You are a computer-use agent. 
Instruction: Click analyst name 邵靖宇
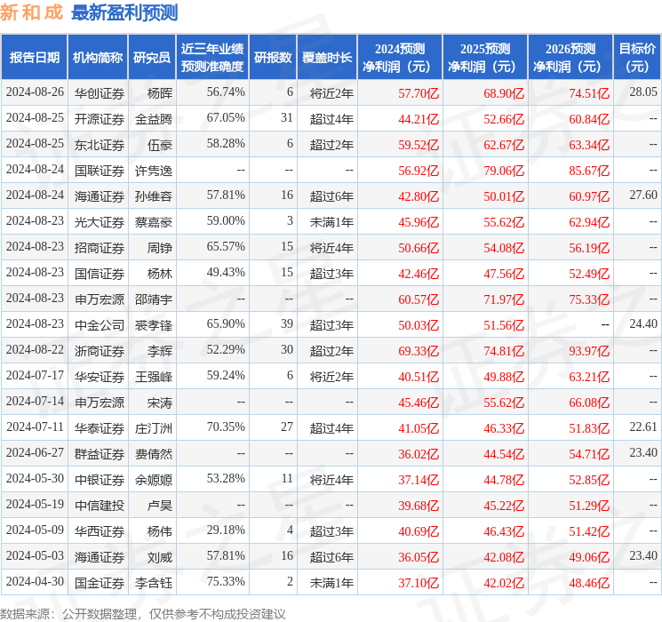point(154,299)
